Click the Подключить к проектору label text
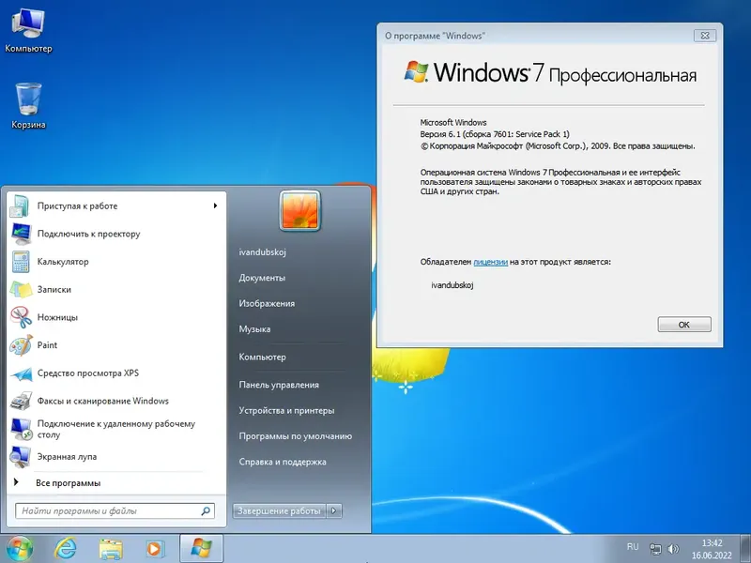This screenshot has height=563, width=751. (88, 234)
